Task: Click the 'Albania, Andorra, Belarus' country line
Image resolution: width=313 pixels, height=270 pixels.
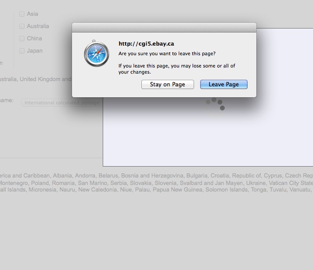Action: 156,176
